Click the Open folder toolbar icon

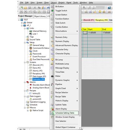pyautogui.click(x=26, y=8)
